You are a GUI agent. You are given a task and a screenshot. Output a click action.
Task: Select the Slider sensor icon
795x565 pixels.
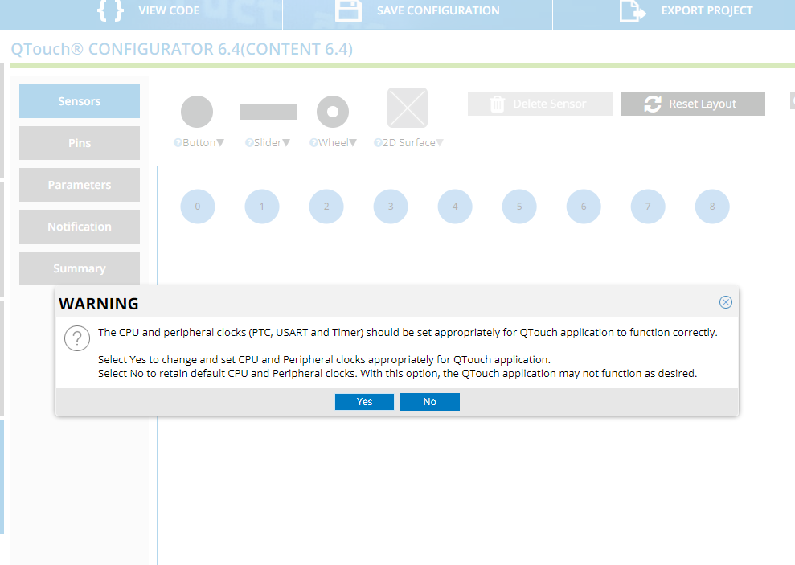(268, 111)
